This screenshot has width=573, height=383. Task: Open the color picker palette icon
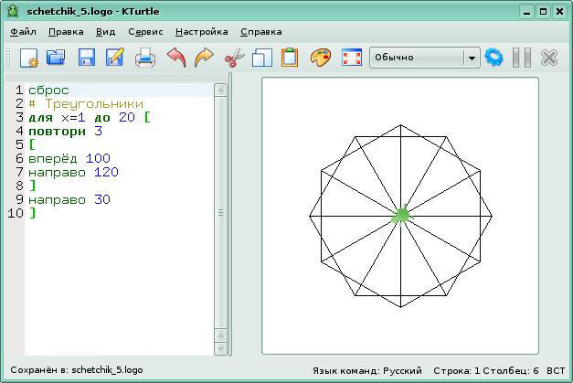[x=320, y=58]
